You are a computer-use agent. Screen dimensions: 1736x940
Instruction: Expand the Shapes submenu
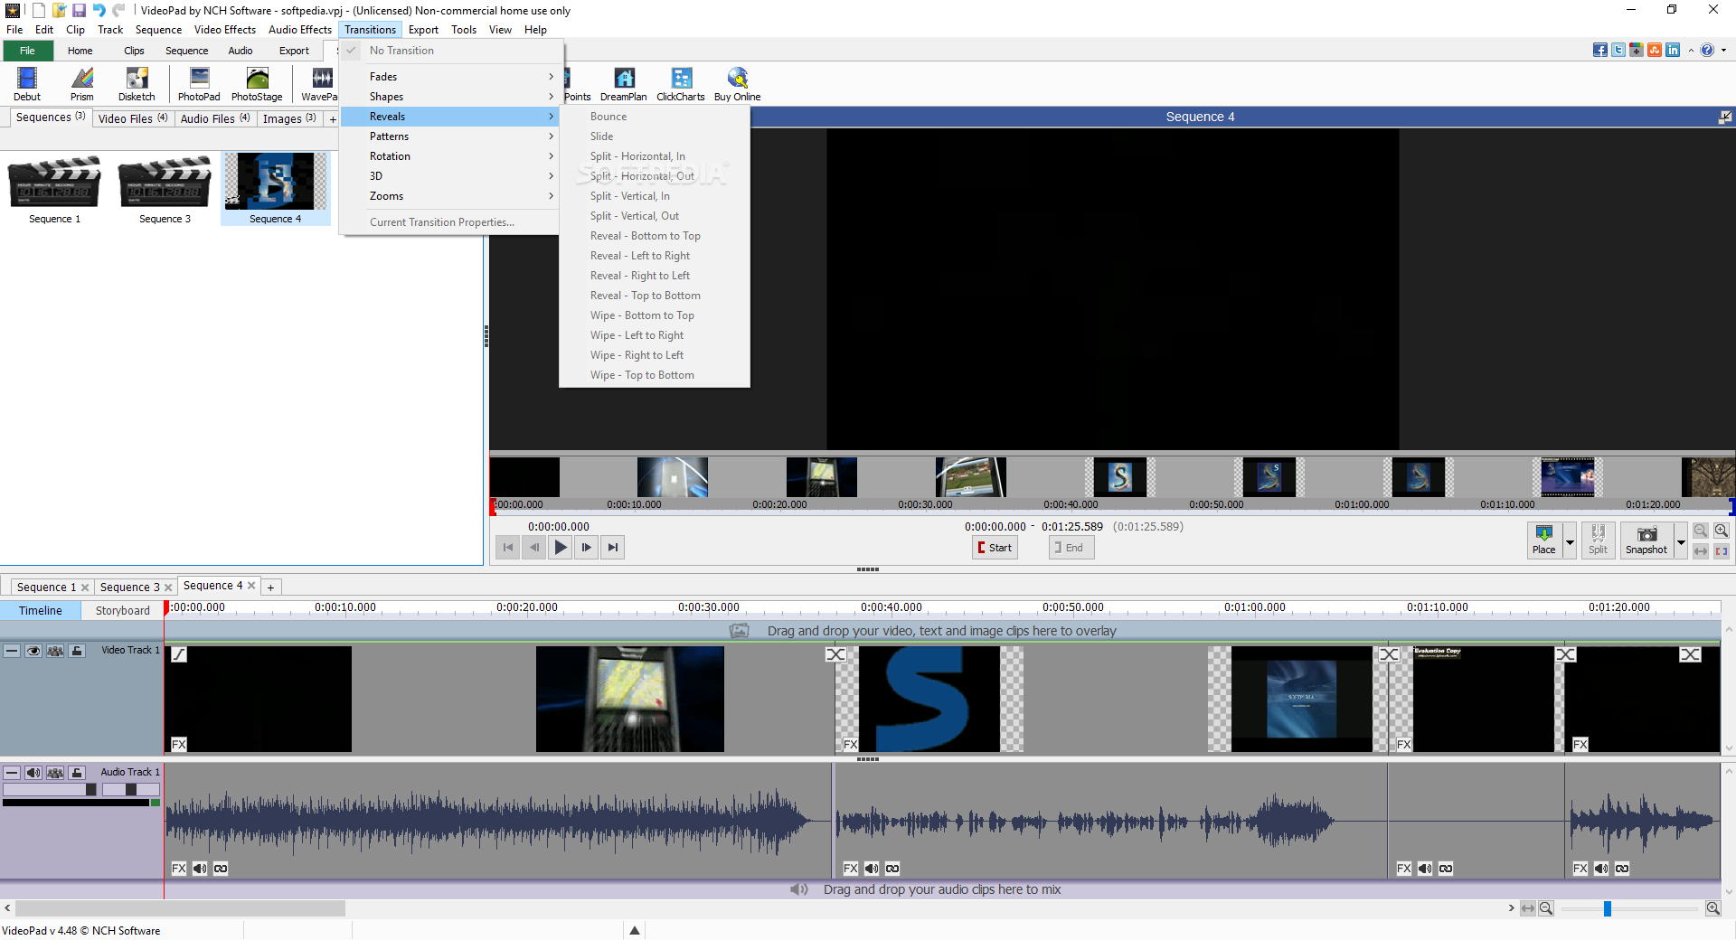click(450, 97)
